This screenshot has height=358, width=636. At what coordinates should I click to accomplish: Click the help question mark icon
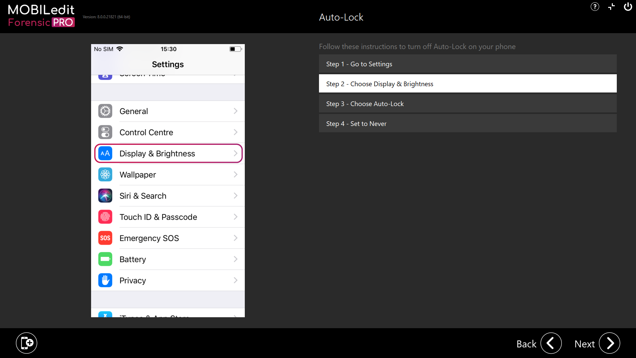pyautogui.click(x=595, y=7)
